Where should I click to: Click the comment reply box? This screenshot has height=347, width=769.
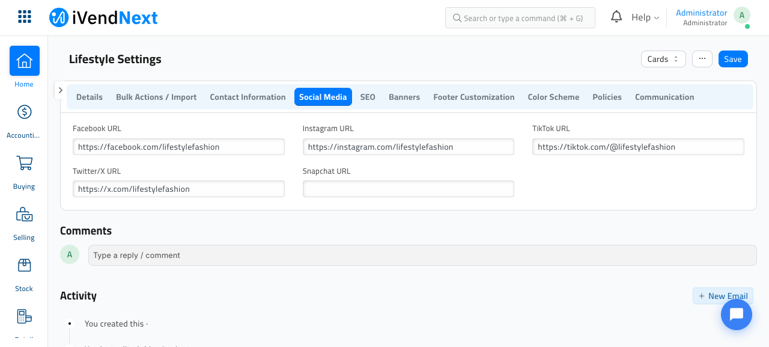pos(422,255)
